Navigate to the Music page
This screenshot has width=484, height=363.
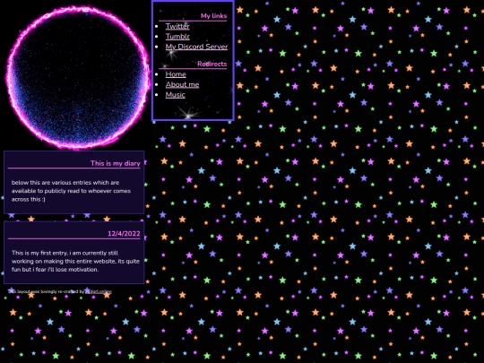point(176,95)
